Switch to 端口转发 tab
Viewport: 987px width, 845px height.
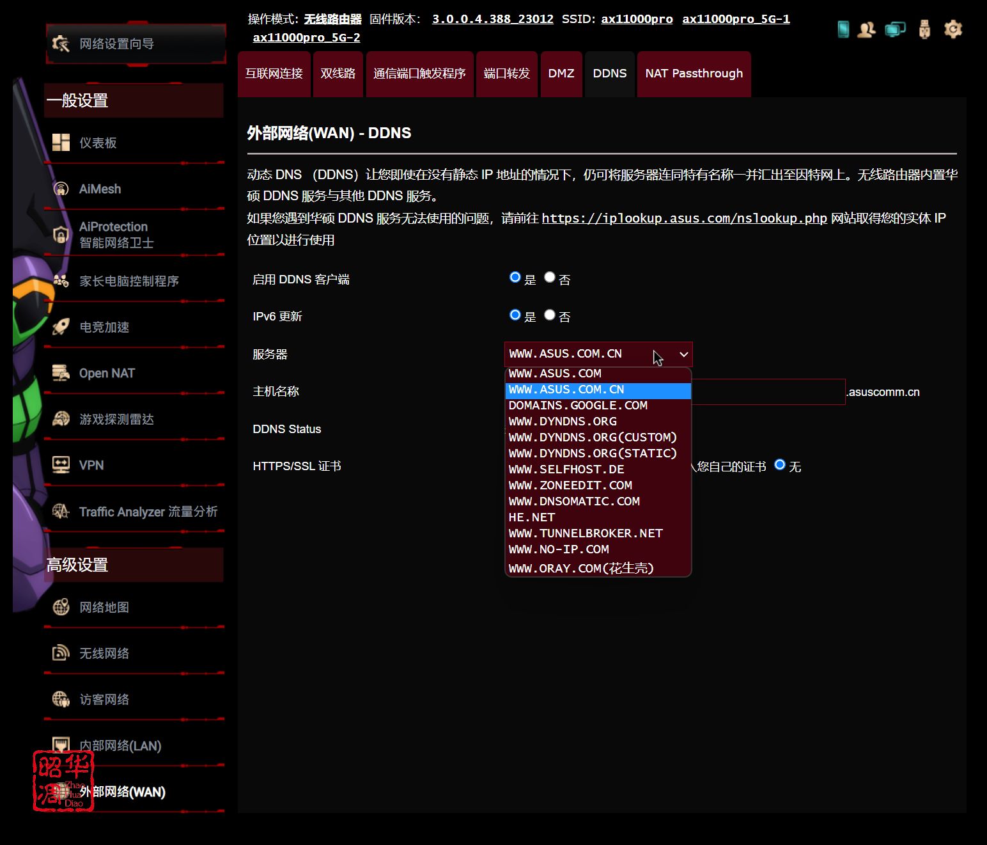[507, 74]
